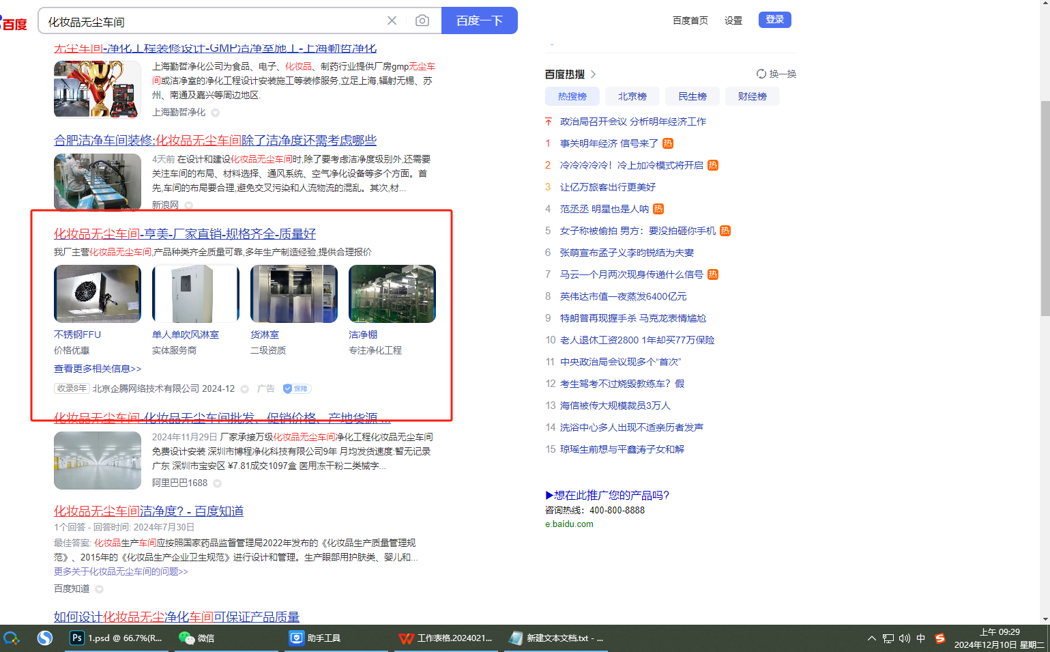Open ad link 化妆品无尘车间-亨美-厂家直销
Image resolution: width=1050 pixels, height=652 pixels.
185,234
